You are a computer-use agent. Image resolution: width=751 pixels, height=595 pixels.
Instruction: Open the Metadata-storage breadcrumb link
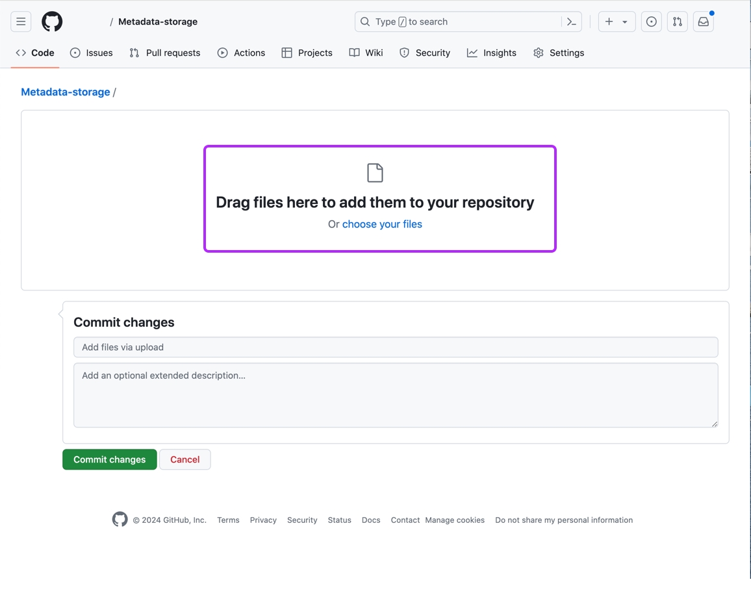click(66, 92)
